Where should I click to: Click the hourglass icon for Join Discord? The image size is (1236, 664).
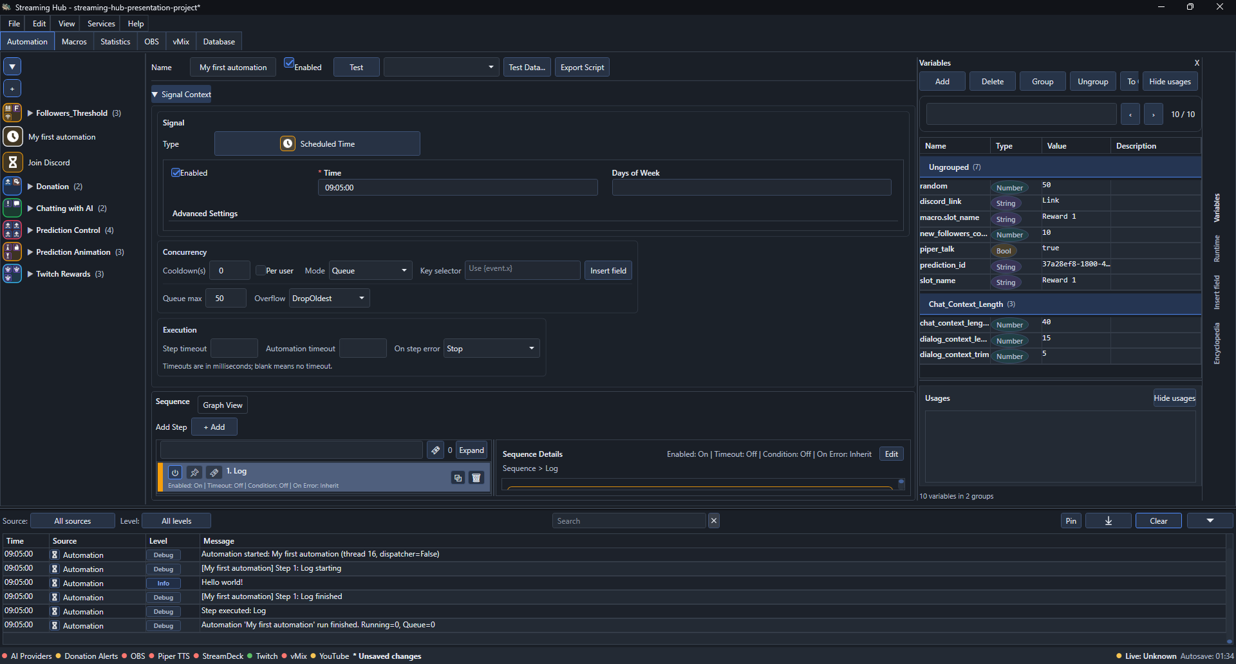click(13, 162)
